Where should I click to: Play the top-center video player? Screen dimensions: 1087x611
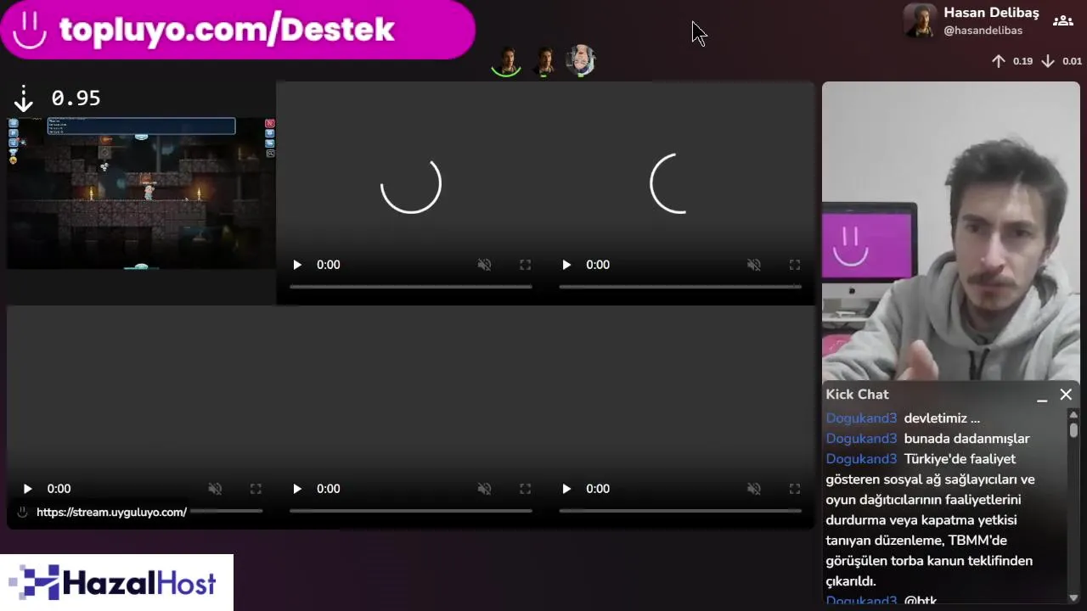297,265
